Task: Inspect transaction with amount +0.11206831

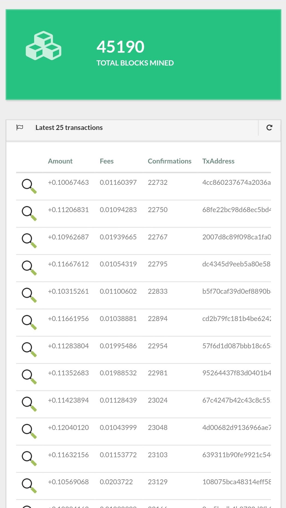Action: (x=29, y=213)
